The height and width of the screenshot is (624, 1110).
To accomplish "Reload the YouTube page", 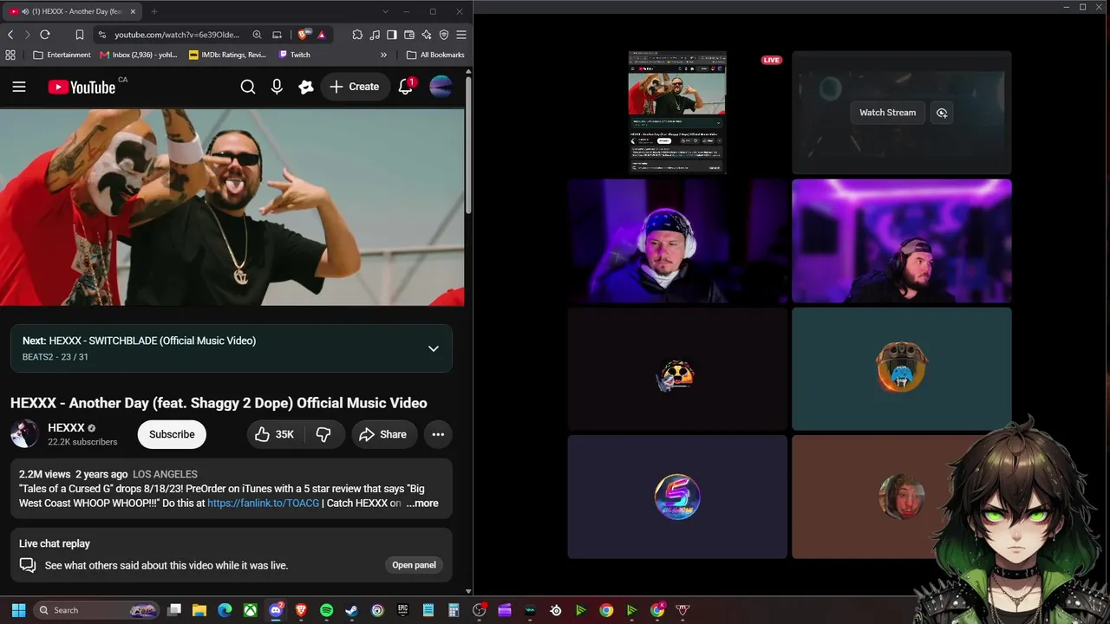I will point(45,35).
